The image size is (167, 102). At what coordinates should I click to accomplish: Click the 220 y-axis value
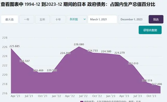click(5, 75)
